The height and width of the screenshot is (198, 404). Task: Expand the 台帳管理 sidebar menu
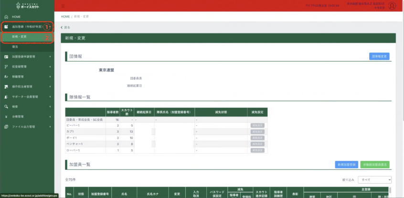[29, 117]
